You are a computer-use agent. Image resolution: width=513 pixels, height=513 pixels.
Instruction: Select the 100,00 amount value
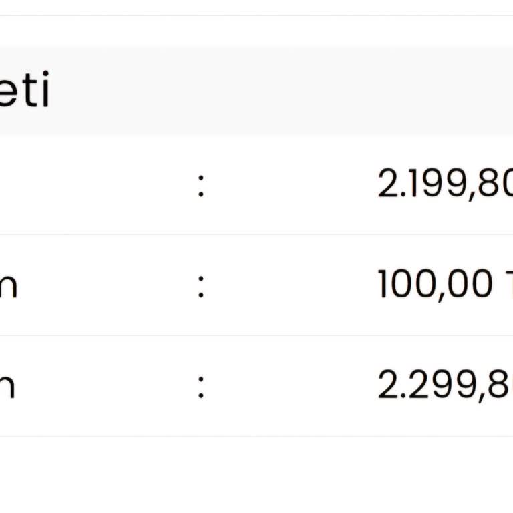point(434,285)
